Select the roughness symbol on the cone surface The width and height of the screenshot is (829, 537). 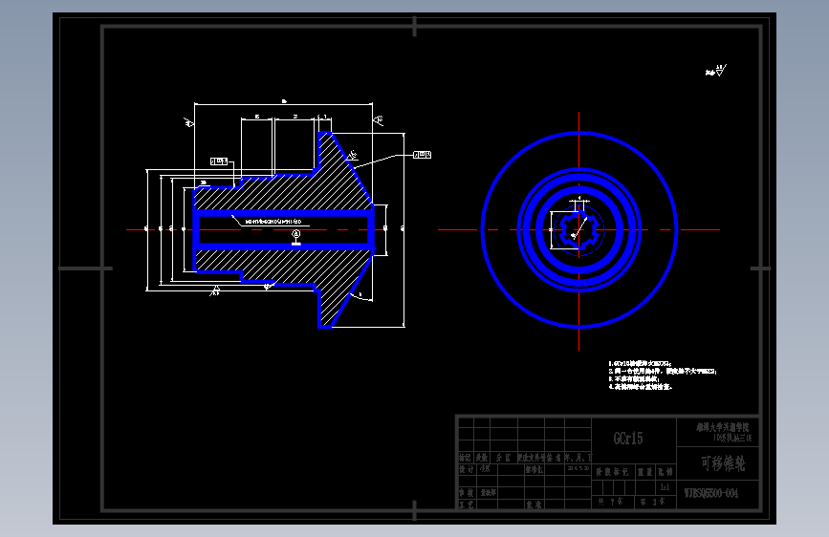[352, 156]
